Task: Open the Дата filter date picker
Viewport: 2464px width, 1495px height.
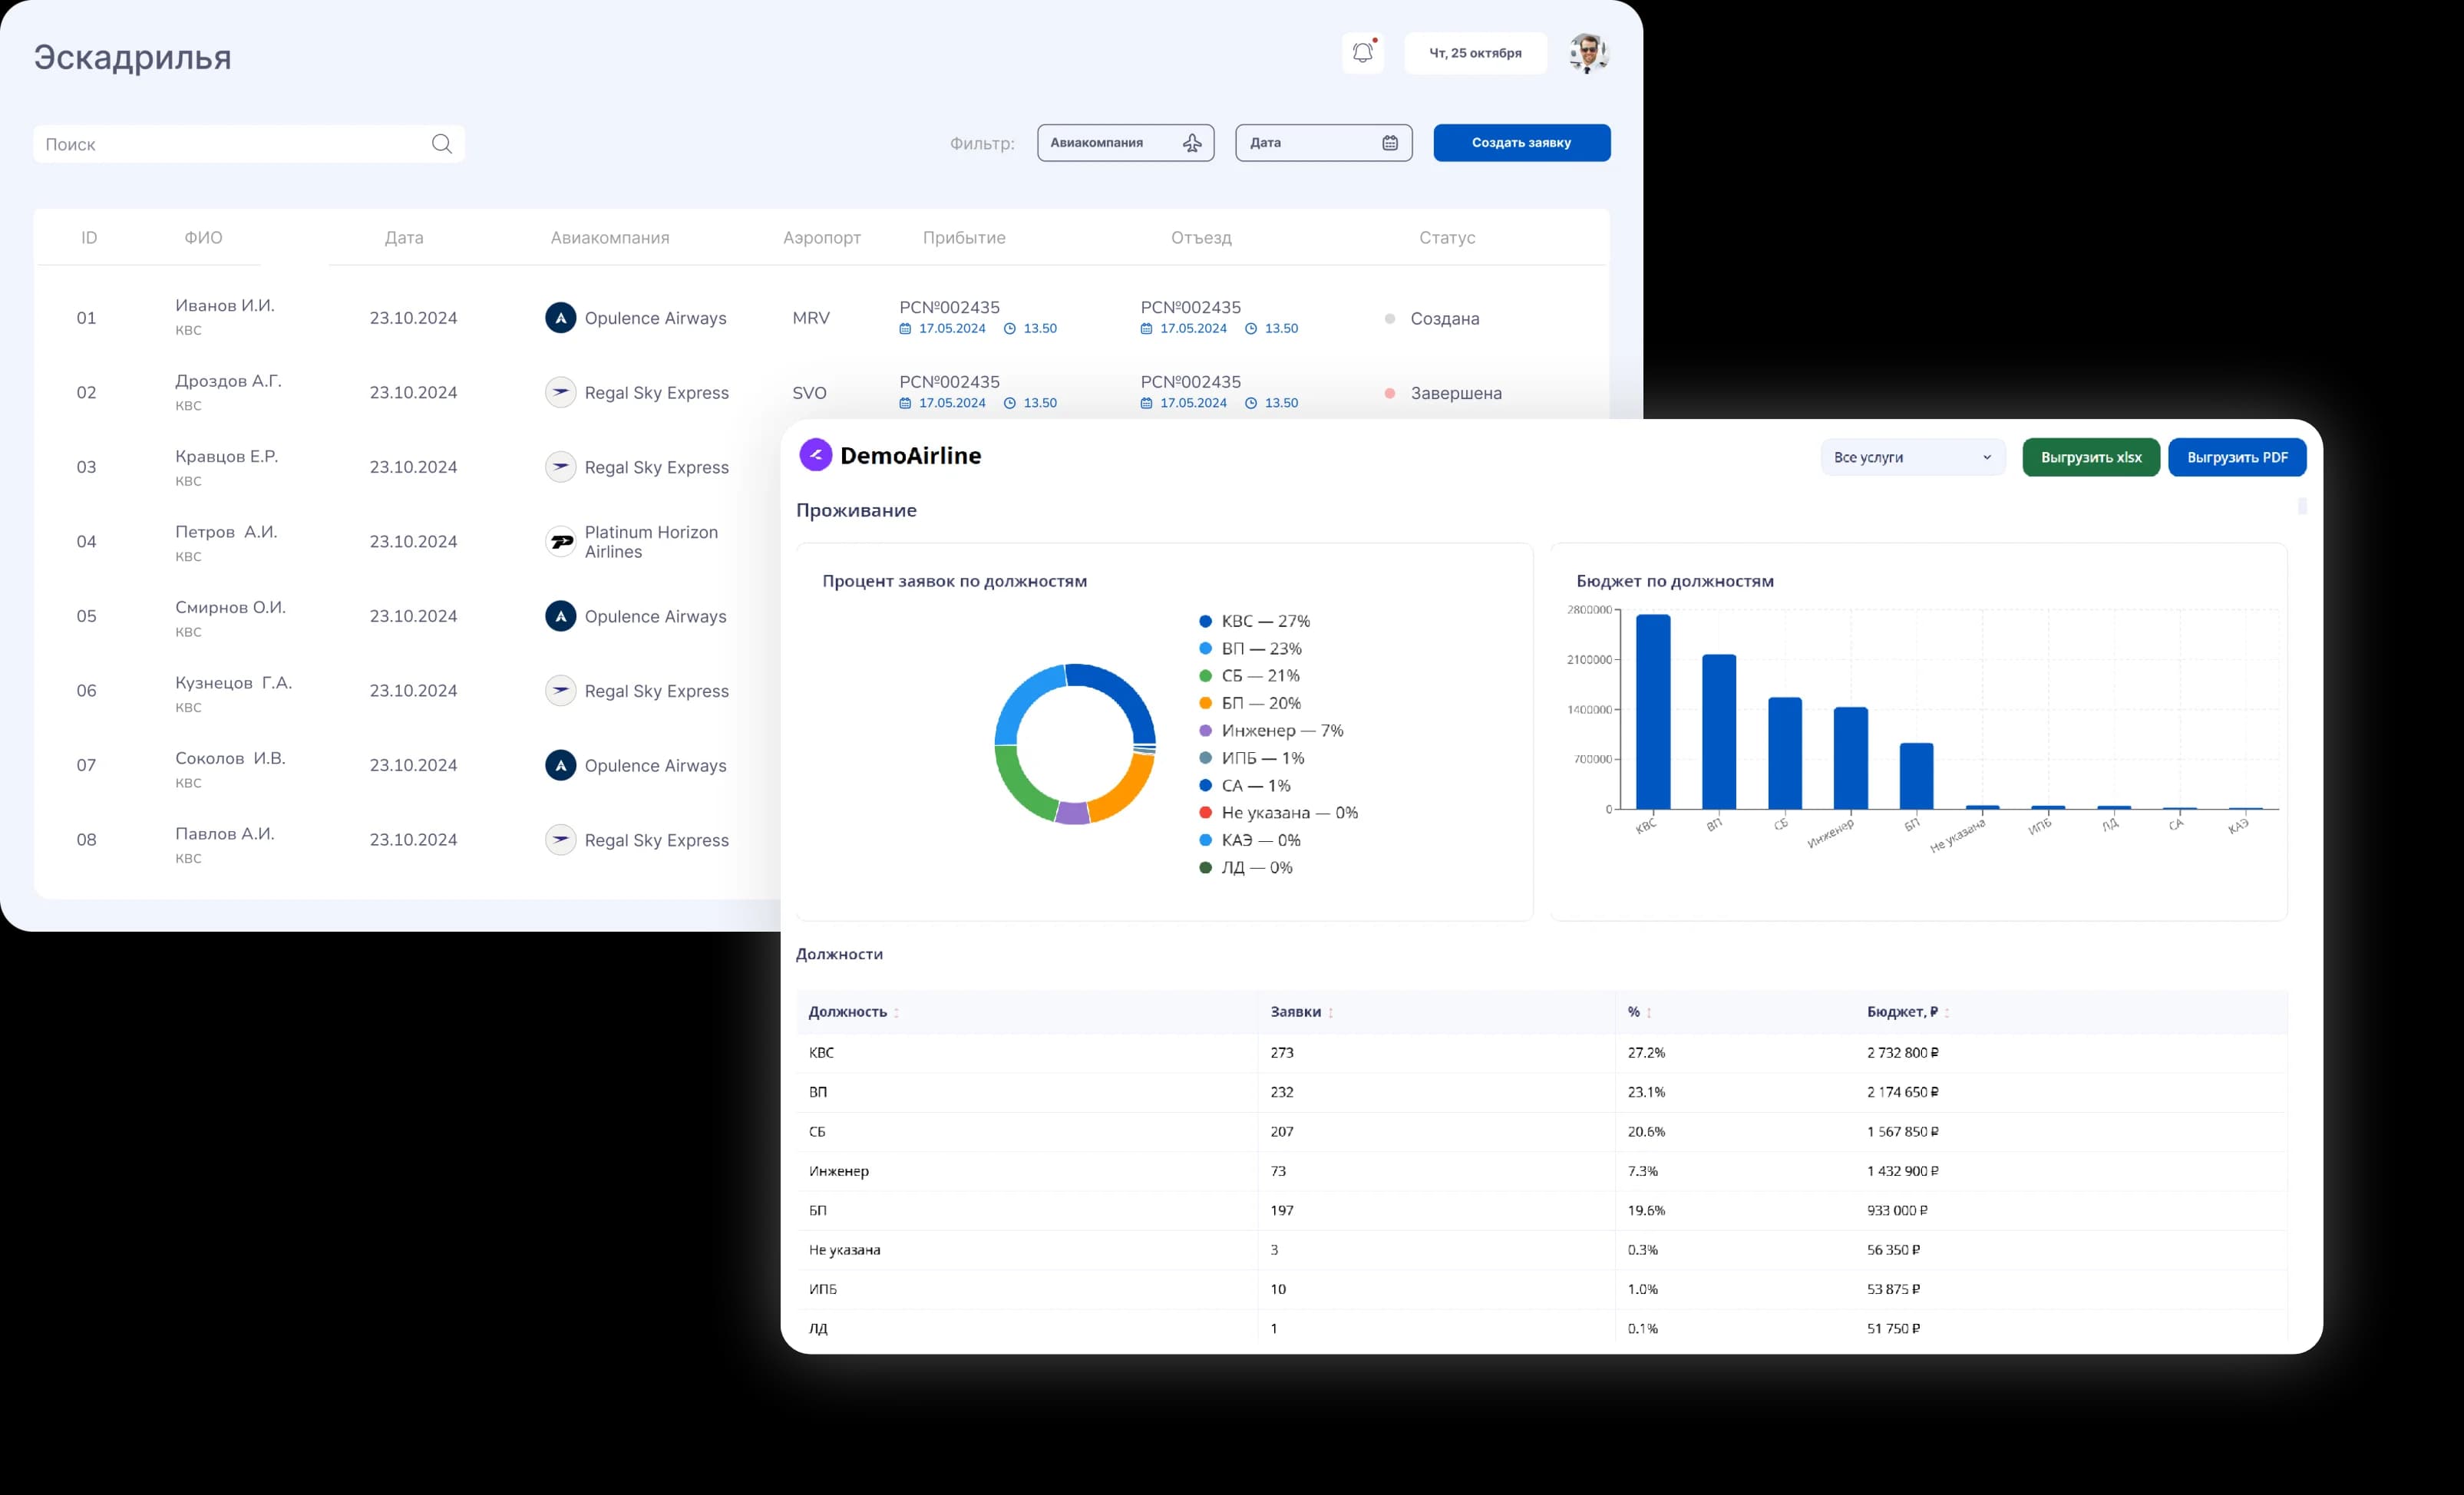Action: tap(1323, 143)
